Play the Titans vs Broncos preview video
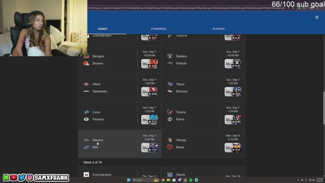The image size is (325, 183). pos(233,91)
